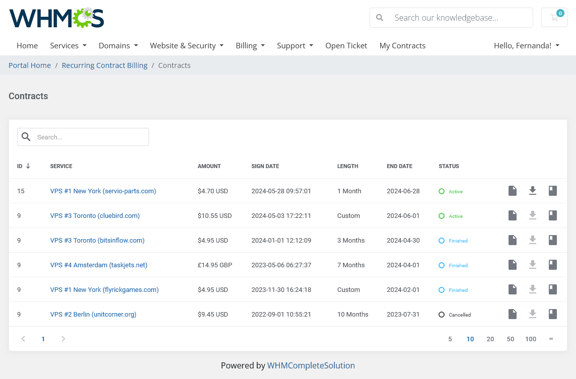The image size is (576, 379).
Task: Follow the Recurring Contract Billing breadcrumb
Action: pos(104,65)
